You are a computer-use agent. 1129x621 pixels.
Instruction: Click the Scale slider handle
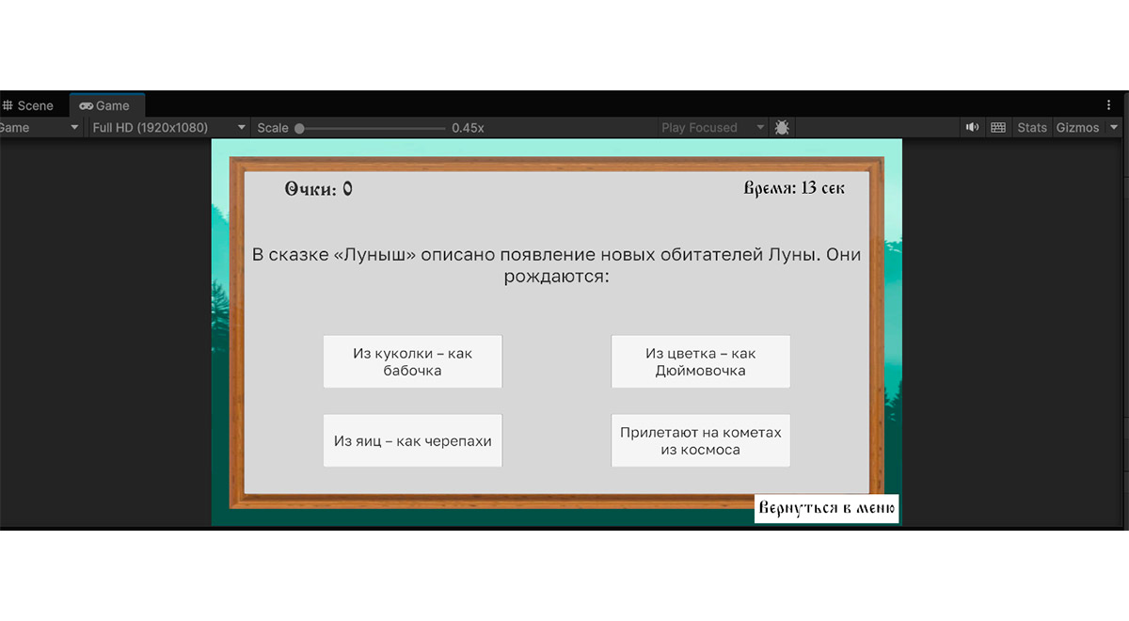tap(299, 128)
